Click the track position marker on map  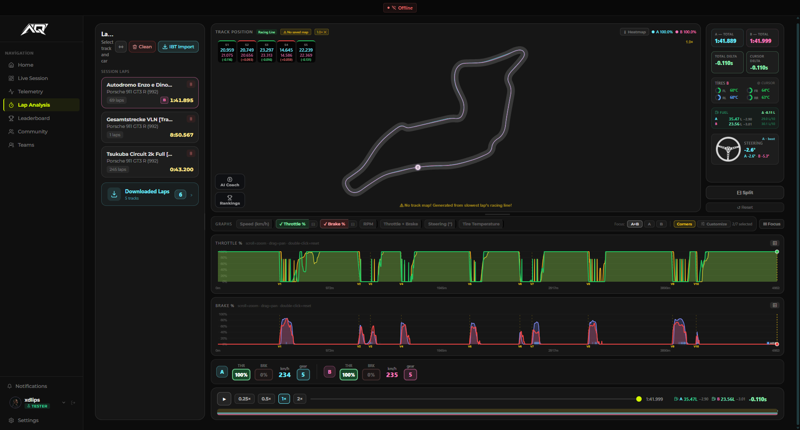(x=418, y=167)
